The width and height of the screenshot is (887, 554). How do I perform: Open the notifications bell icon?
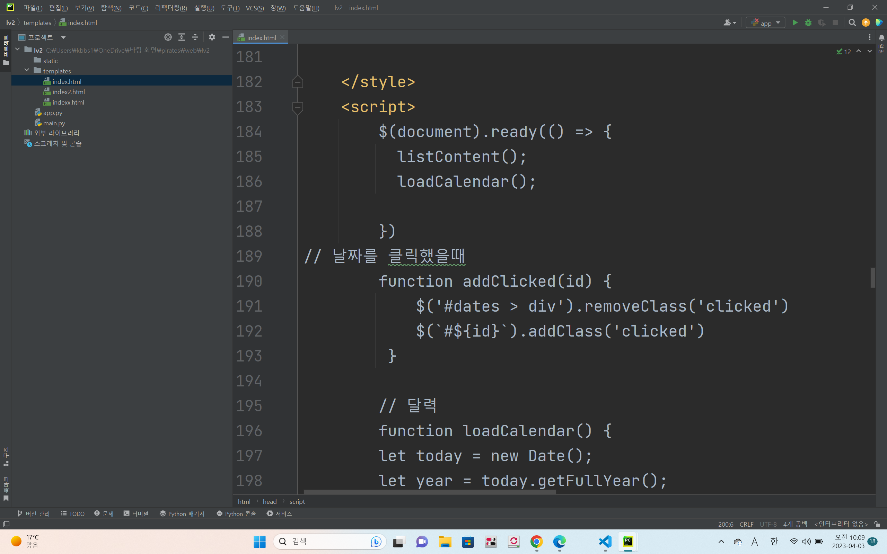[881, 37]
